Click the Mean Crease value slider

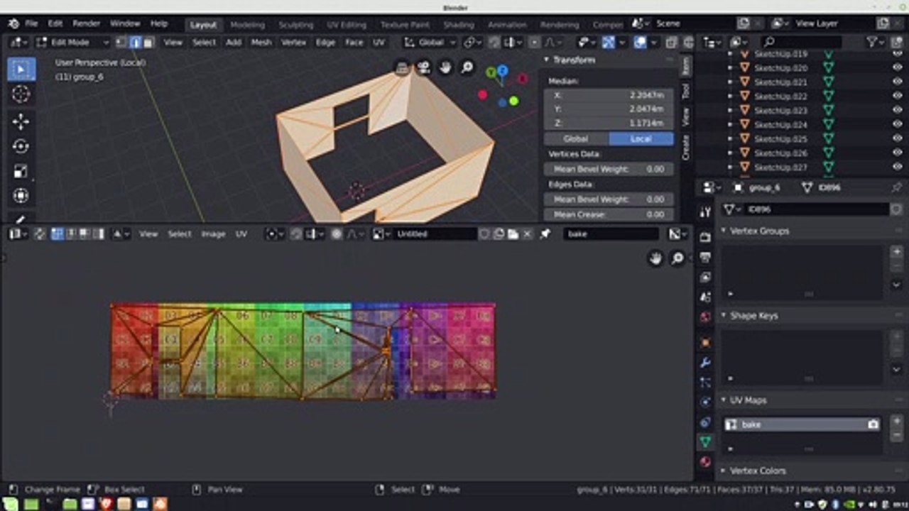click(x=609, y=214)
